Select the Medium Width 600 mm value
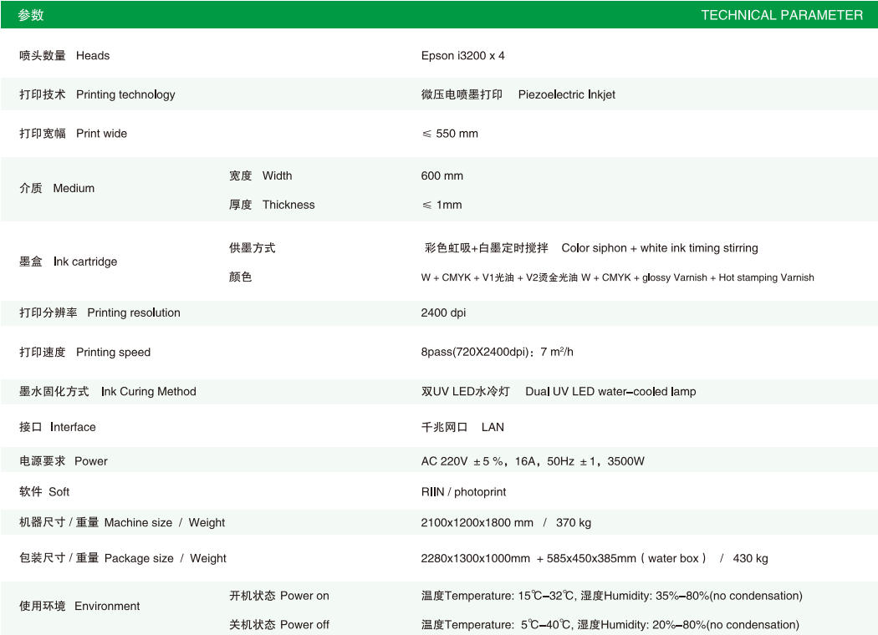 click(x=442, y=176)
